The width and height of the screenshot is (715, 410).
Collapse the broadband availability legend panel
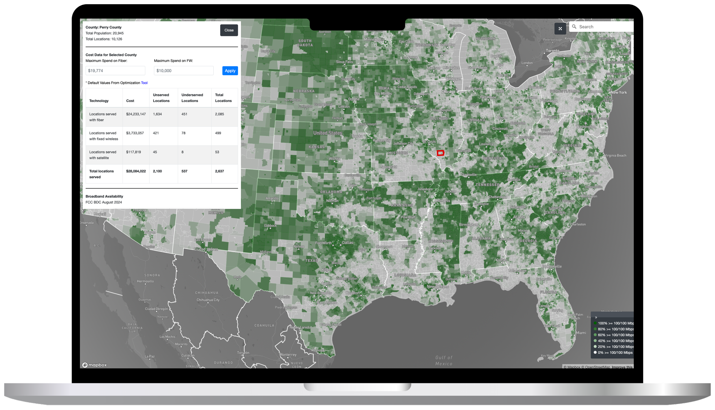(596, 317)
